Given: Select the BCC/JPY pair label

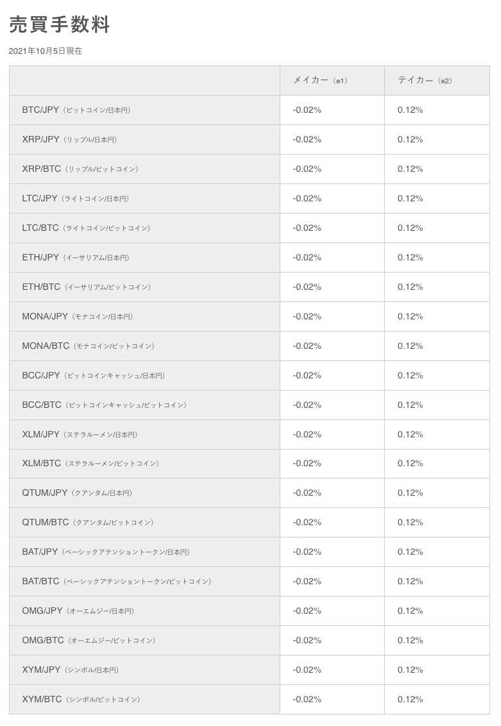Looking at the screenshot, I should click(94, 375).
